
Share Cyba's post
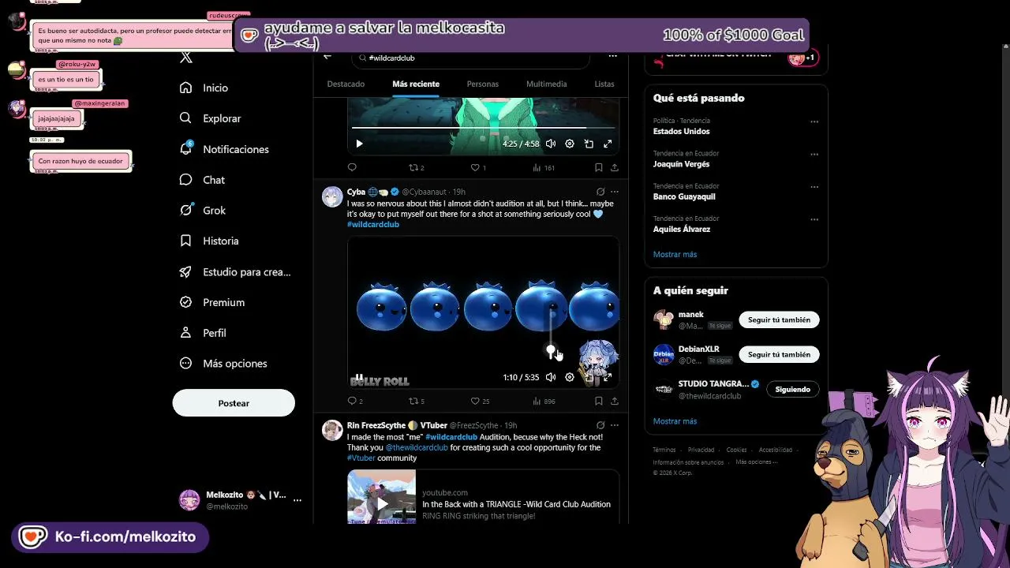(615, 401)
